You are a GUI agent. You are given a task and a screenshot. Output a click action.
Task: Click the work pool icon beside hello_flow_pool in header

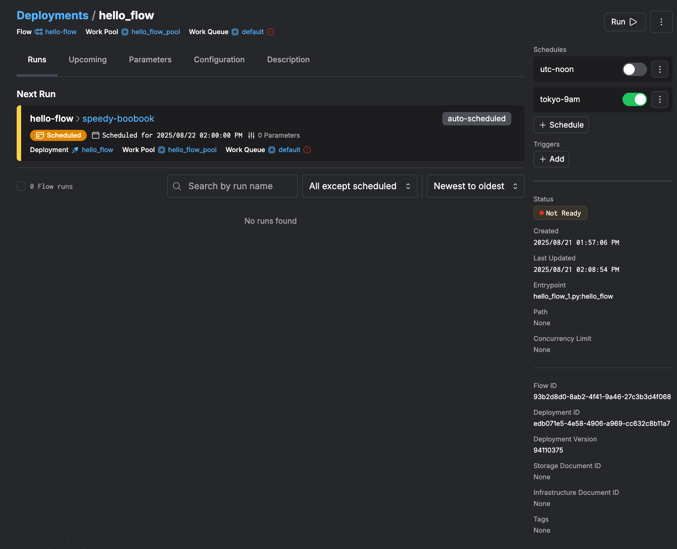[x=125, y=32]
